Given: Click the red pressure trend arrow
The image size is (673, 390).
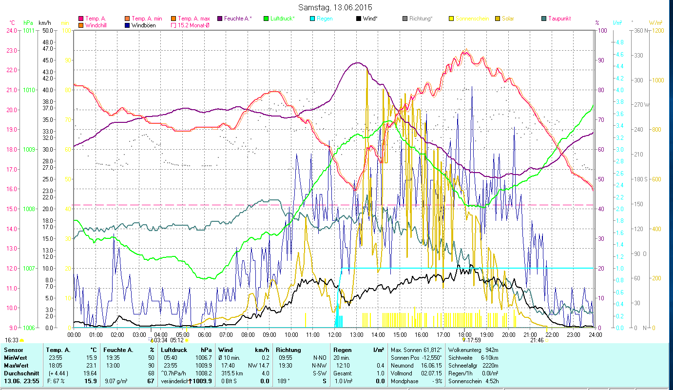Looking at the screenshot, I should click(x=190, y=381).
